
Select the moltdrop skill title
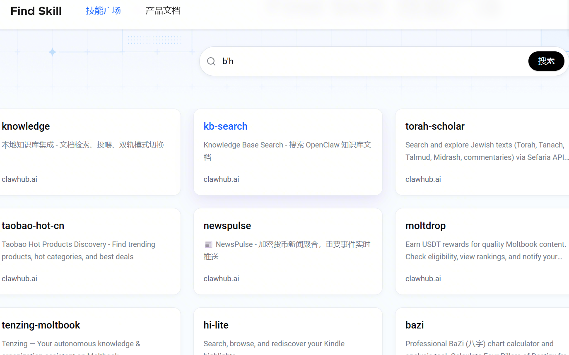pyautogui.click(x=425, y=226)
